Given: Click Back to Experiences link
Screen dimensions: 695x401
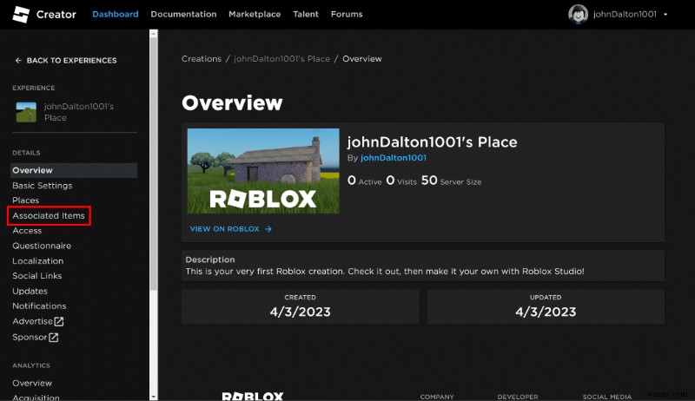Looking at the screenshot, I should click(66, 60).
